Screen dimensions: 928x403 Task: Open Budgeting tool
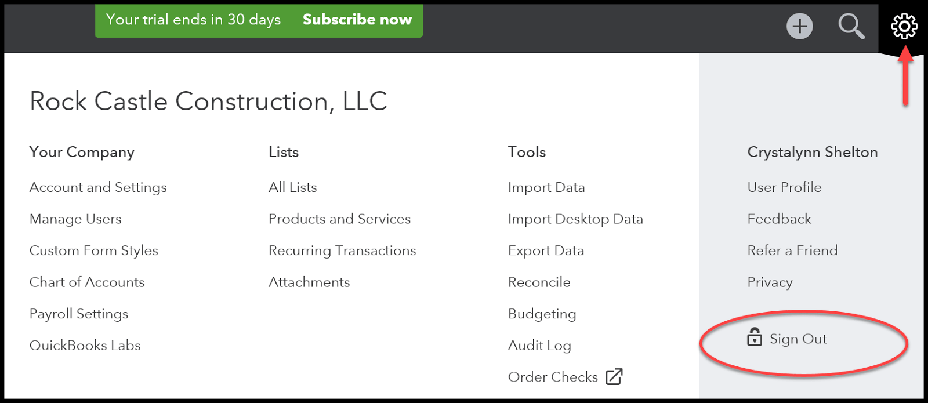pyautogui.click(x=542, y=314)
